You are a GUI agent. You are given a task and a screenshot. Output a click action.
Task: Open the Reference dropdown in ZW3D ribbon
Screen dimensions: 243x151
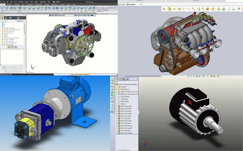pos(106,9)
